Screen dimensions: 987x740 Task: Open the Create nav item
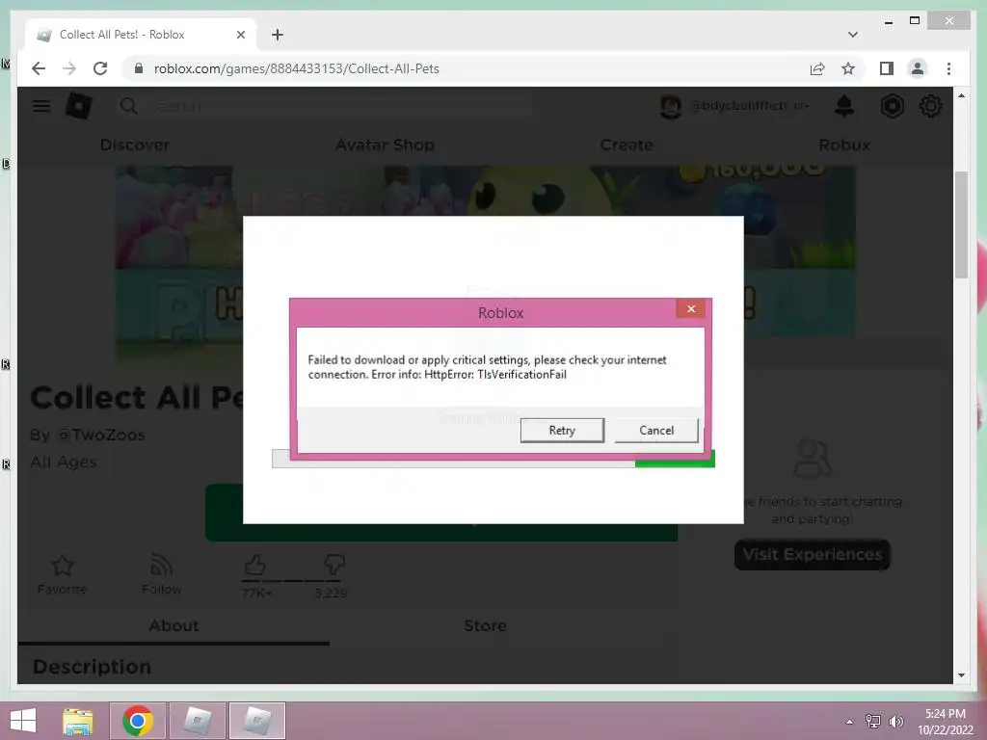627,145
